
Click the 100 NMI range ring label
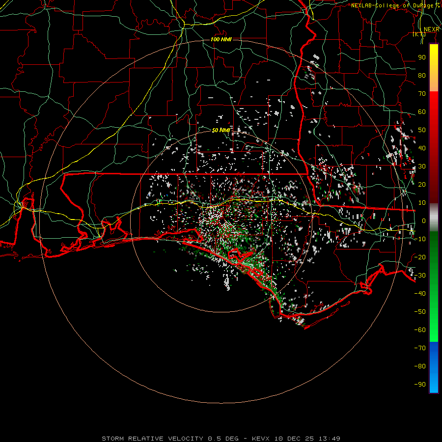click(221, 39)
